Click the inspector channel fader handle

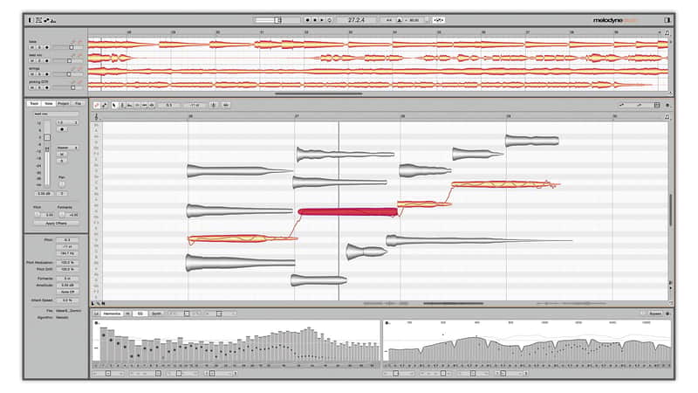coord(47,137)
